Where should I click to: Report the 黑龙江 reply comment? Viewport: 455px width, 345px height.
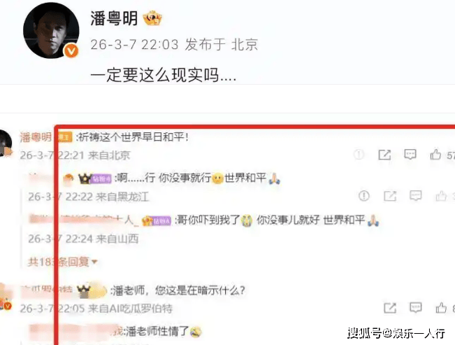point(364,196)
